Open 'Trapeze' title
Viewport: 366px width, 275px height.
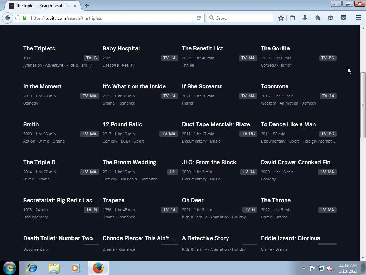[113, 201]
